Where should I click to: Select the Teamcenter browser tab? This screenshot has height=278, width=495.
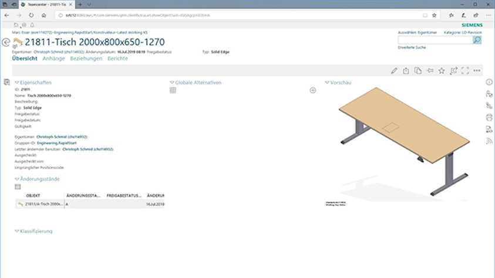[47, 5]
